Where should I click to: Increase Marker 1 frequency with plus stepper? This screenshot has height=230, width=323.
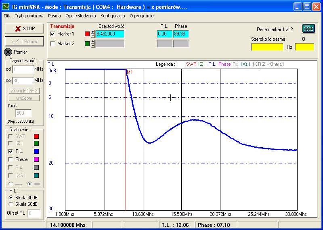tap(92, 32)
